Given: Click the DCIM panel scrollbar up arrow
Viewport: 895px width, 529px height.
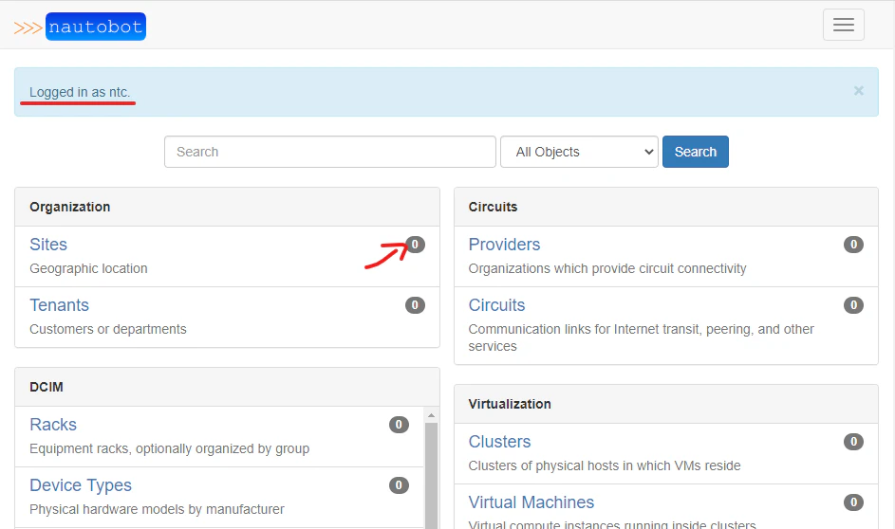Looking at the screenshot, I should tap(432, 415).
